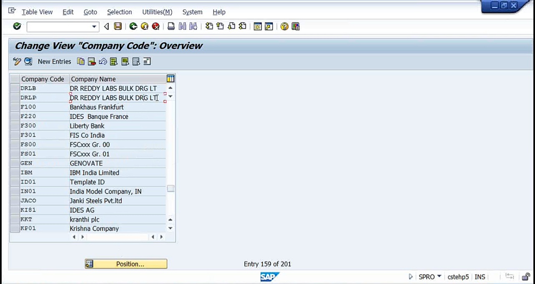Click the yellow Exit arrow icon
The height and width of the screenshot is (284, 535).
(x=144, y=26)
